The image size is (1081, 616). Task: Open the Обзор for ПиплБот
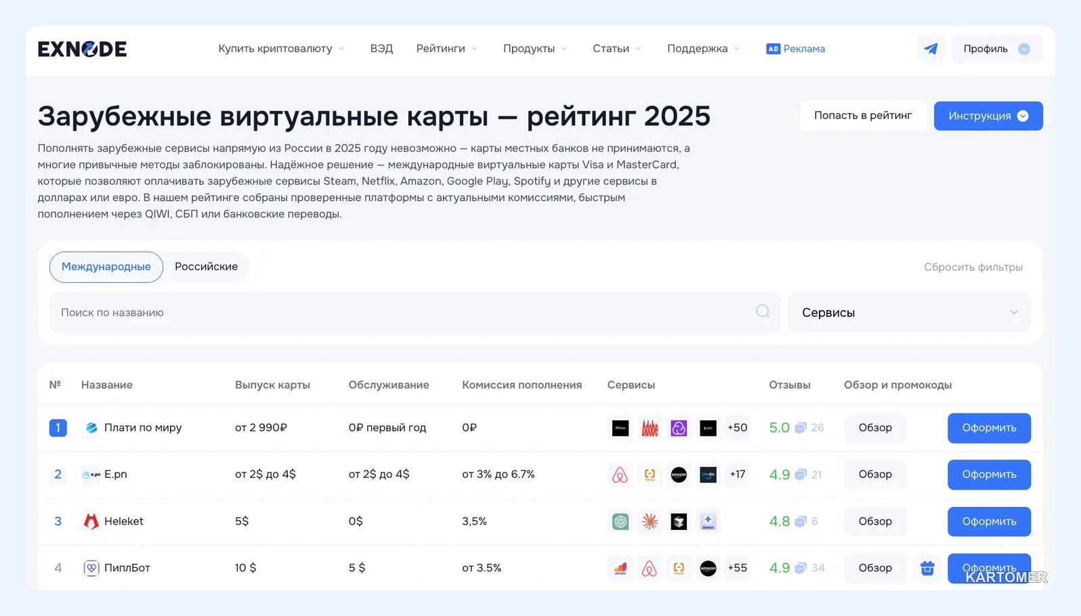(x=875, y=568)
